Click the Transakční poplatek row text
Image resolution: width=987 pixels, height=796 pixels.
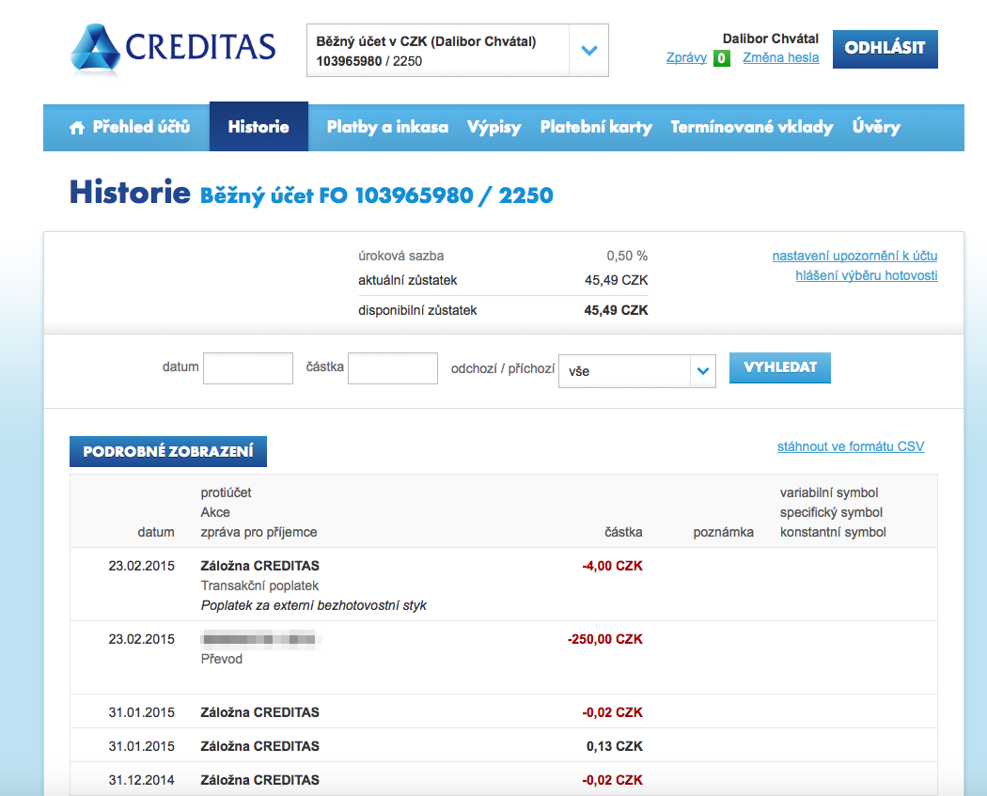click(260, 585)
